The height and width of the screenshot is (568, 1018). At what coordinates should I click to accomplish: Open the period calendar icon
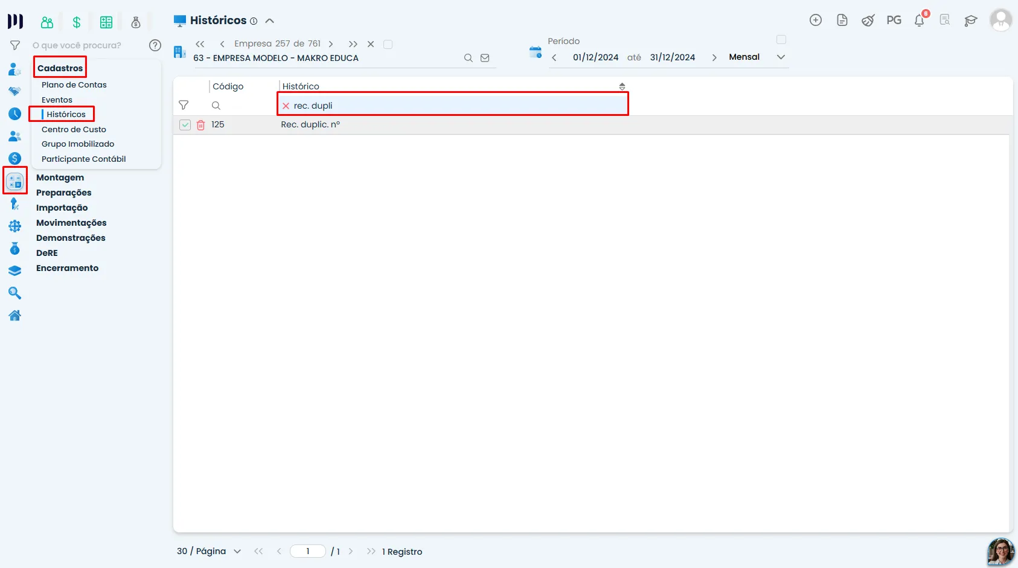536,52
